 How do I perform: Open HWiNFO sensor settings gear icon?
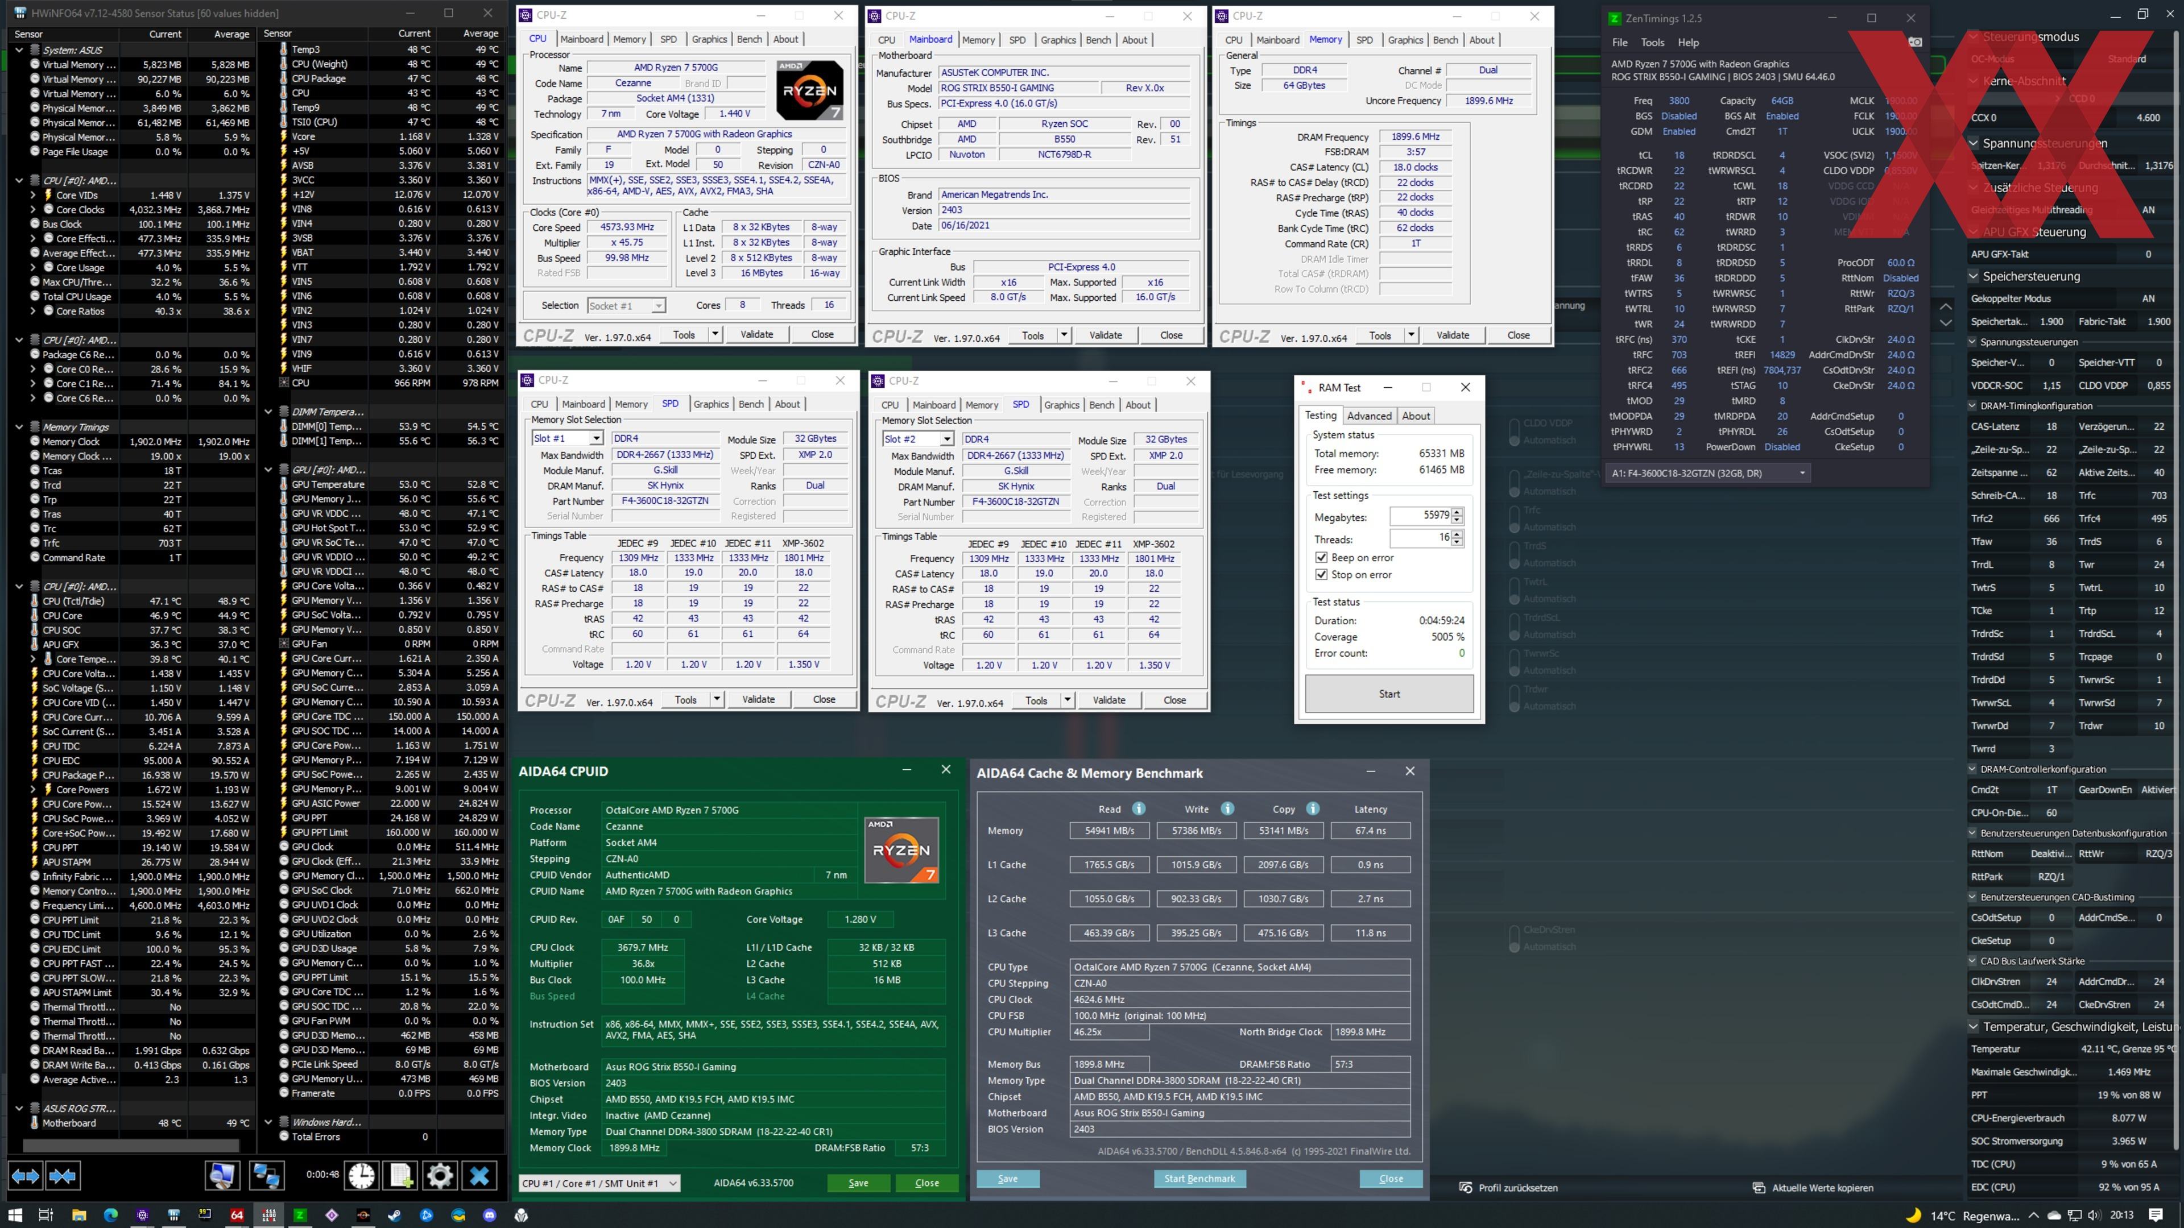[x=440, y=1176]
